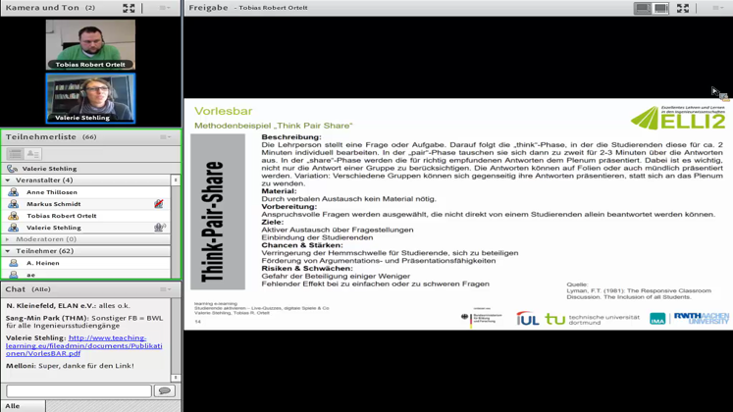Open the VorlesBAR.pdf link in chat
The height and width of the screenshot is (412, 733).
[x=84, y=345]
